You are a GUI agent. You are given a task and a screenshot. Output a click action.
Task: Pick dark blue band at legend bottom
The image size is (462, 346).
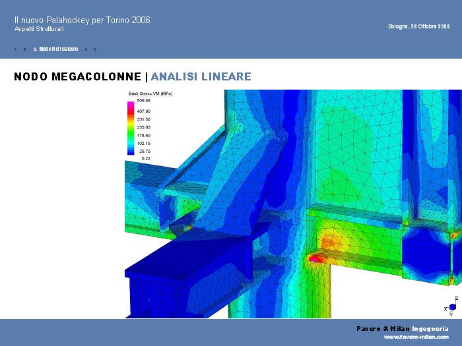[131, 152]
